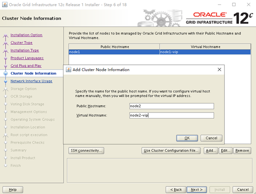Maximize the installer window
256x194 pixels.
[234, 5]
